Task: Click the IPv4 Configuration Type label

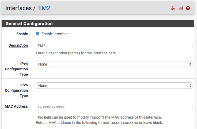Action: [x=16, y=69]
